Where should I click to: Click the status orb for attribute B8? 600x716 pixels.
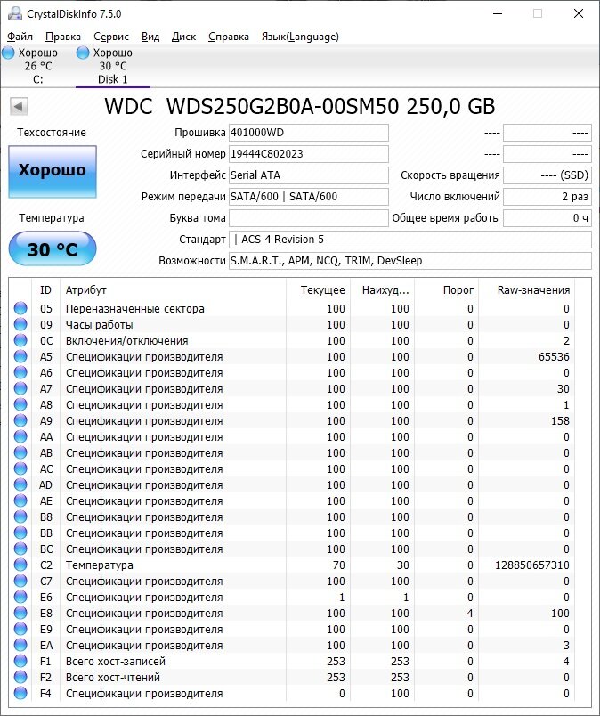[x=20, y=517]
